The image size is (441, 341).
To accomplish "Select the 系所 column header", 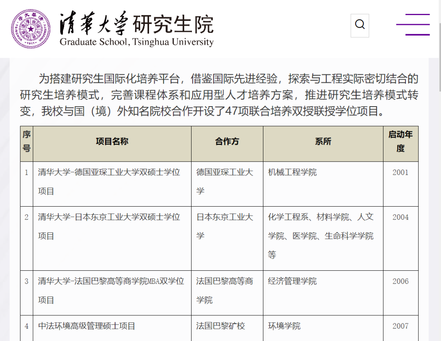I will [x=323, y=144].
